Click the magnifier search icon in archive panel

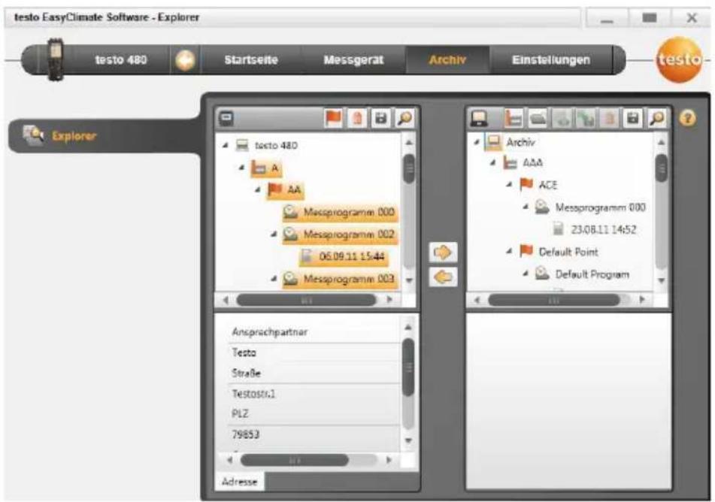pyautogui.click(x=656, y=119)
